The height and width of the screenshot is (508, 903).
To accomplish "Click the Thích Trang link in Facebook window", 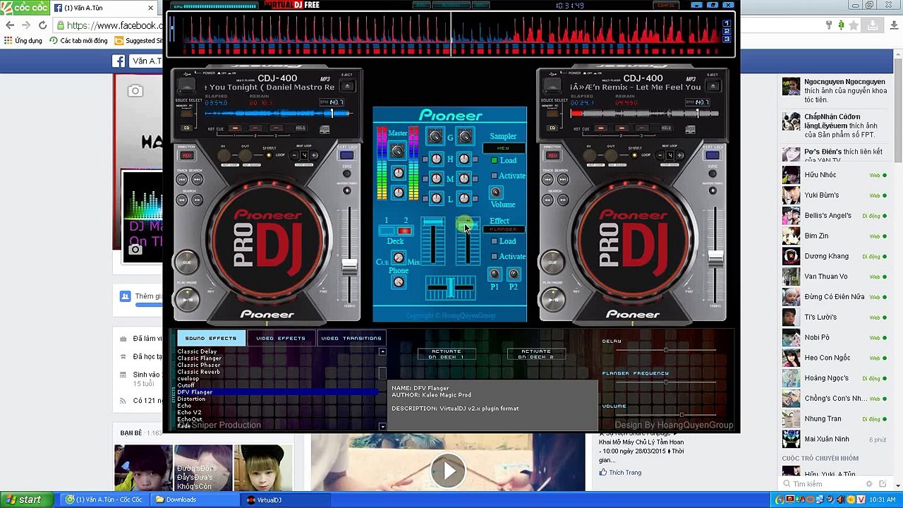I will click(624, 473).
